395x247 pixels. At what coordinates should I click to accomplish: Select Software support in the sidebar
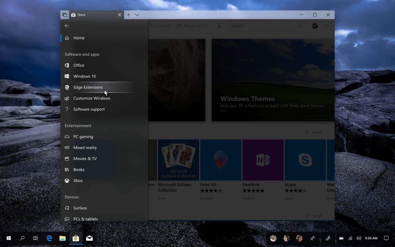89,109
